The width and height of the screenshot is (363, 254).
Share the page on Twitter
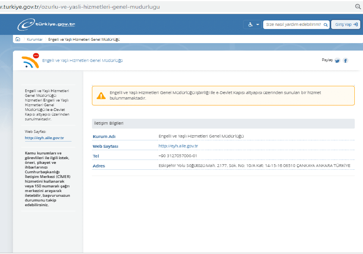tap(337, 61)
